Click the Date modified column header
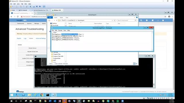Screen dimensions: 184x103 tap(98, 23)
